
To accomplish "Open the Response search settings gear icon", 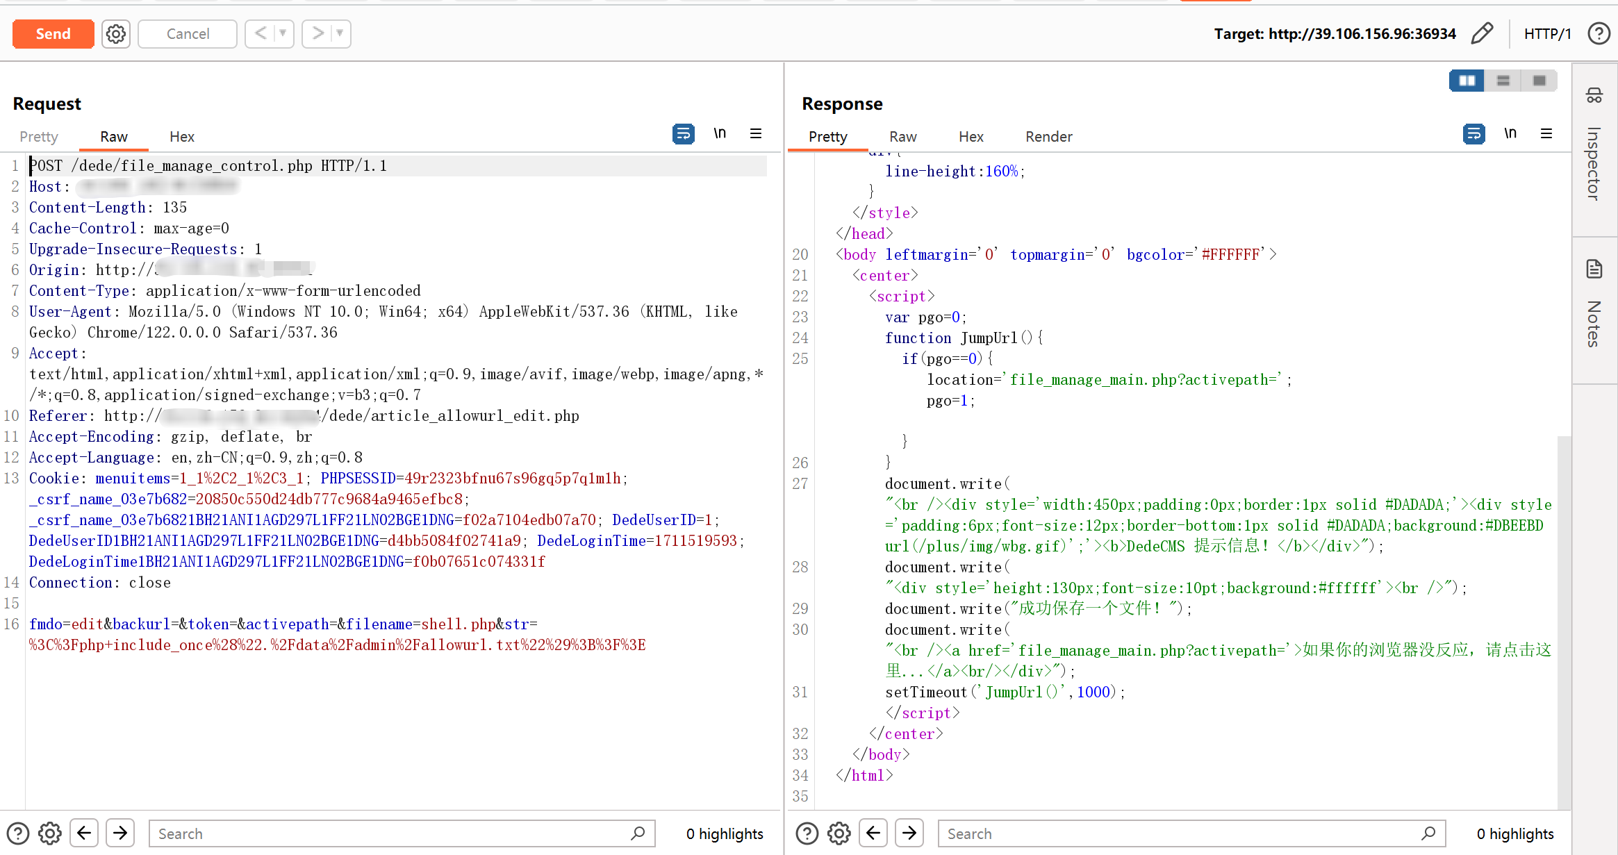I will click(839, 833).
